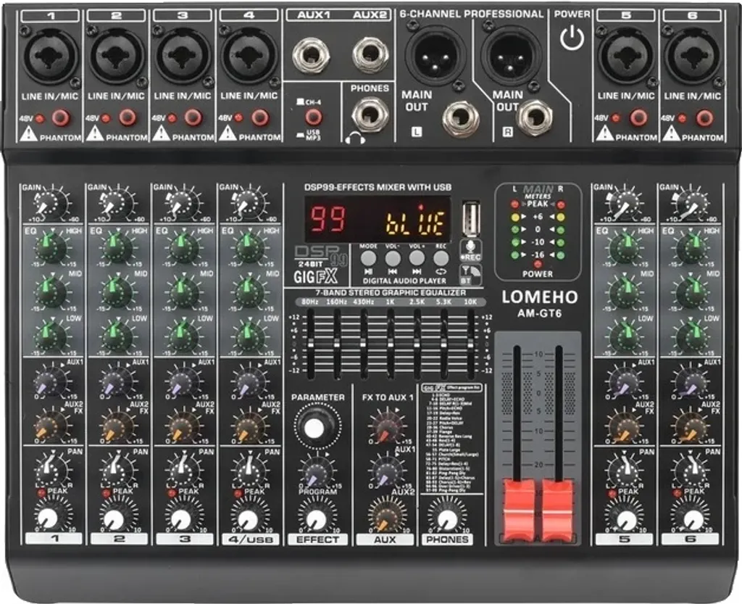Screen dimensions: 742x604
Task: Click channel 3 PAN knob
Action: 183,470
